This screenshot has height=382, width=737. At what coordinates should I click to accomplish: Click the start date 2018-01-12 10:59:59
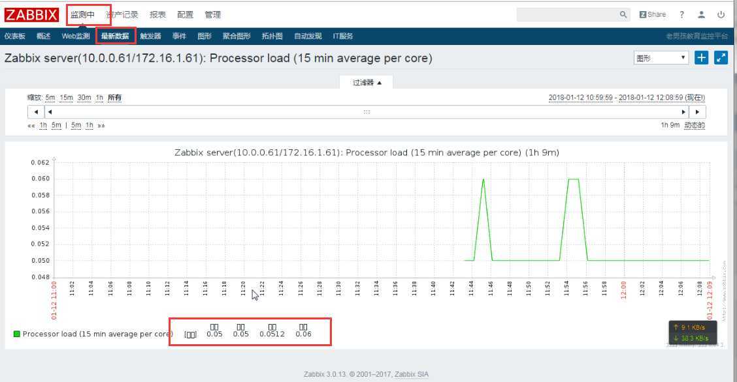tap(581, 98)
